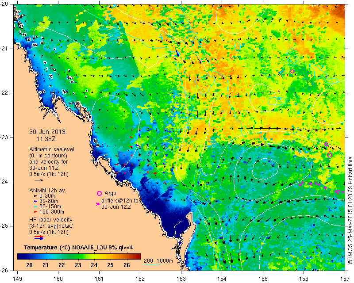Click the latitude axis label -22
354x283 pixels.
(x=4, y=93)
